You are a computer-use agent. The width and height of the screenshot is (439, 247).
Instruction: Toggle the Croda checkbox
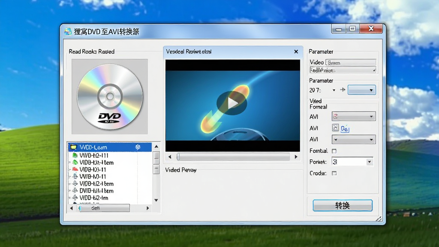point(334,173)
